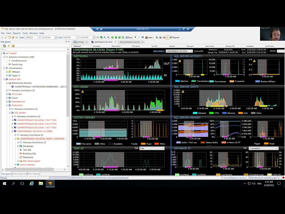Select the Hyper-V tree node
285x214 pixels.
pyautogui.click(x=16, y=75)
